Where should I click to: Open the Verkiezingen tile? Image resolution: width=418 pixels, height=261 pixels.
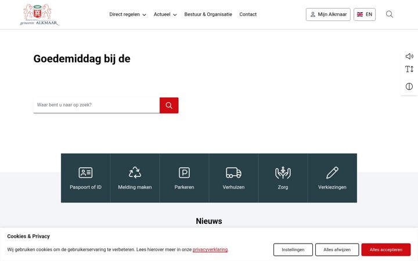(x=332, y=178)
